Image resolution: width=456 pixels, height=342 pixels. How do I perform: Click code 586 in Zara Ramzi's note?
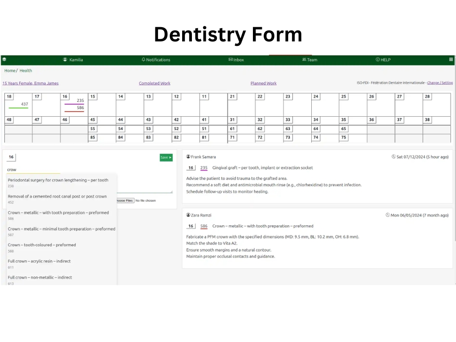[x=204, y=226]
